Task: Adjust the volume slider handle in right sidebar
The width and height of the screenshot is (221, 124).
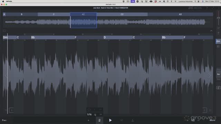Action: tap(219, 18)
